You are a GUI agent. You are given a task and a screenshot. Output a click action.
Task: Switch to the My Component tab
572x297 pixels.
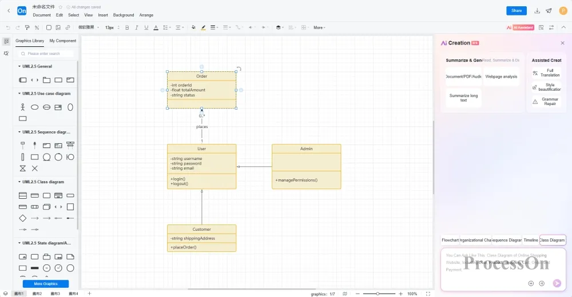pyautogui.click(x=62, y=41)
